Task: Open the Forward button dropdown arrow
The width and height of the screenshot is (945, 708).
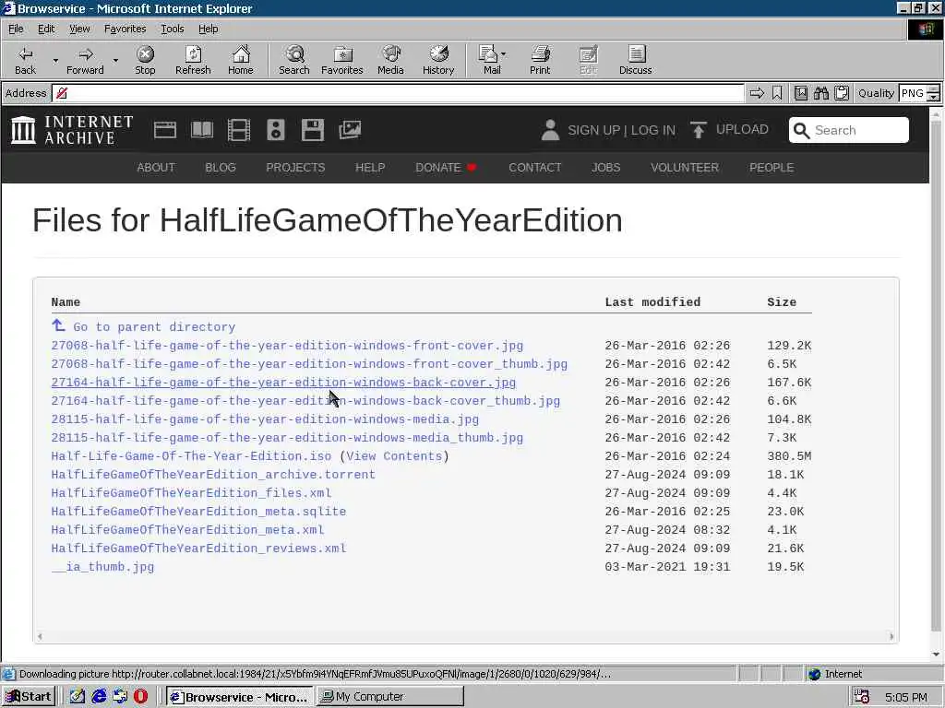Action: click(x=115, y=60)
